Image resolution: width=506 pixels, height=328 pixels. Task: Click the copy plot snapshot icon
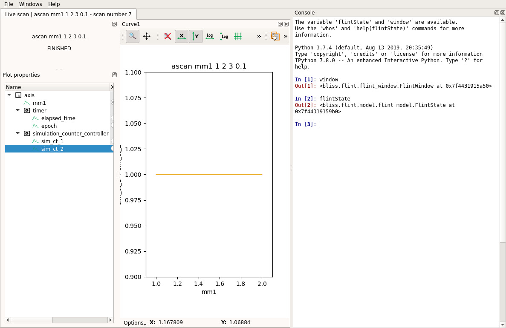pos(275,36)
